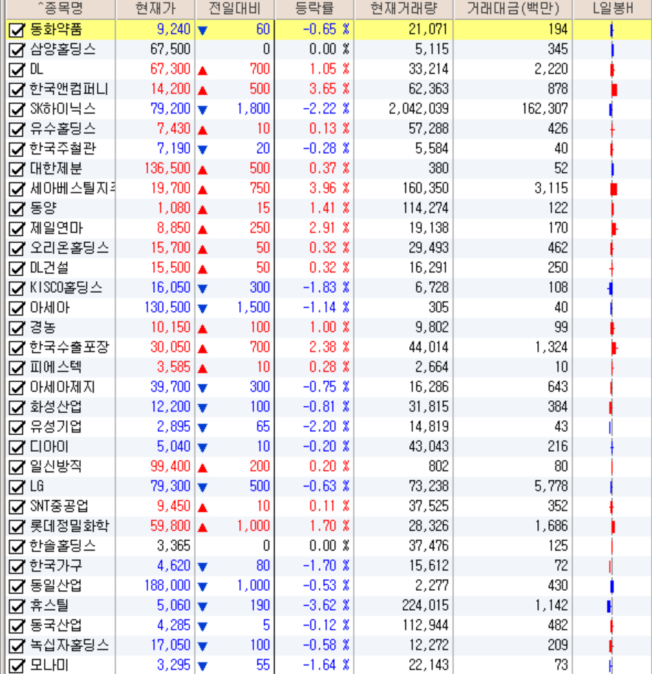The image size is (652, 674).
Task: Click the -3.62 % change rate
Action: [x=326, y=606]
